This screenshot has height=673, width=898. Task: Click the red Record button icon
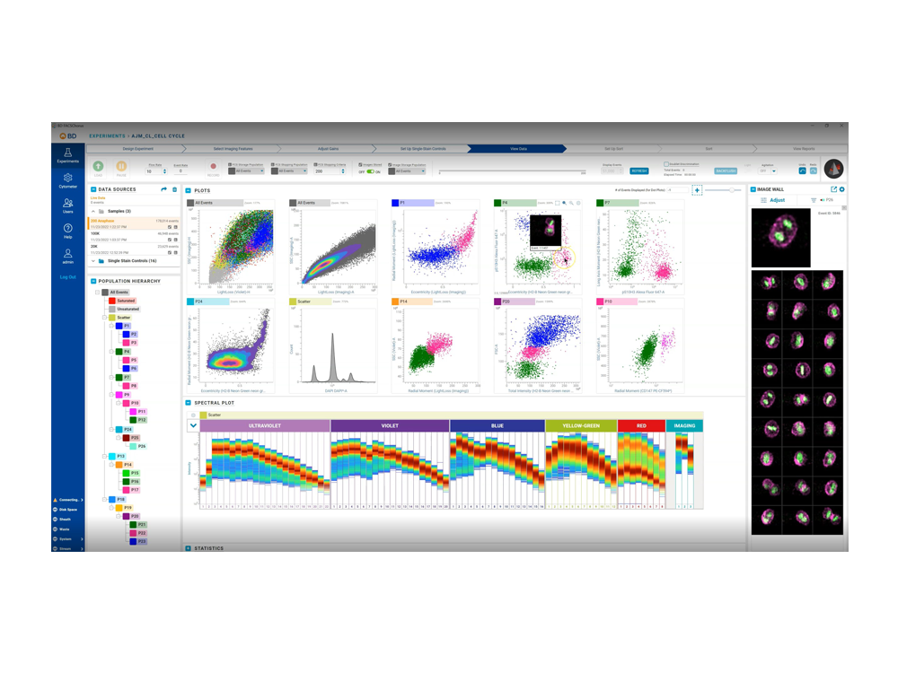[213, 167]
